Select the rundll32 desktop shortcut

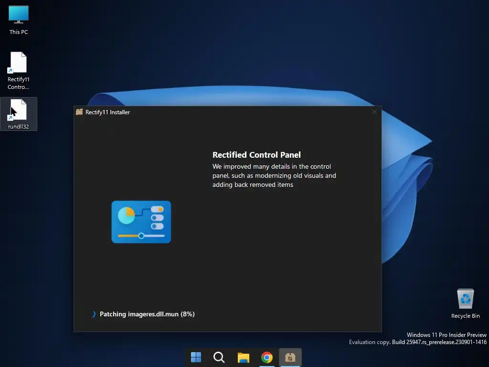point(19,114)
